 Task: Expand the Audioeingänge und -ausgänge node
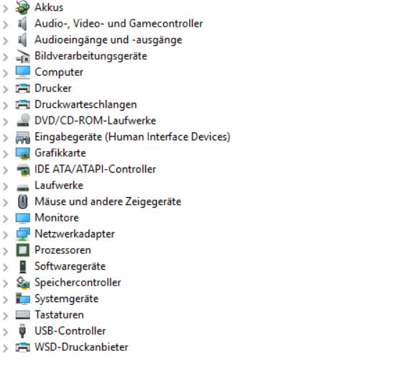6,41
